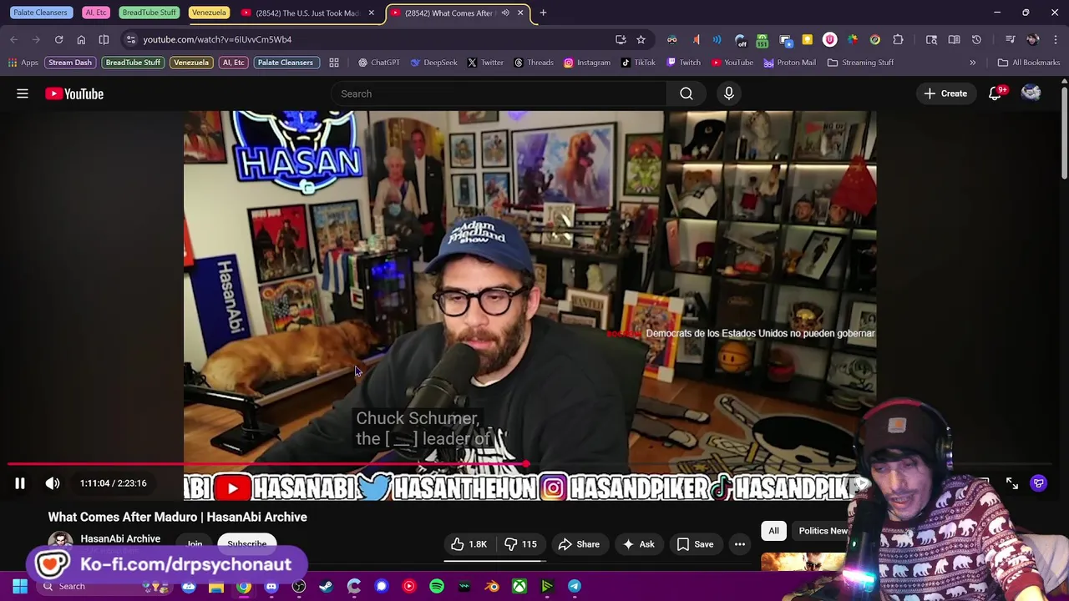Open the Stream Dash bookmark

click(x=70, y=63)
